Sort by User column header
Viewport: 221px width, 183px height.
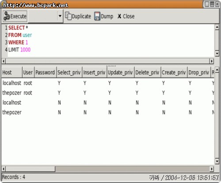coord(28,72)
